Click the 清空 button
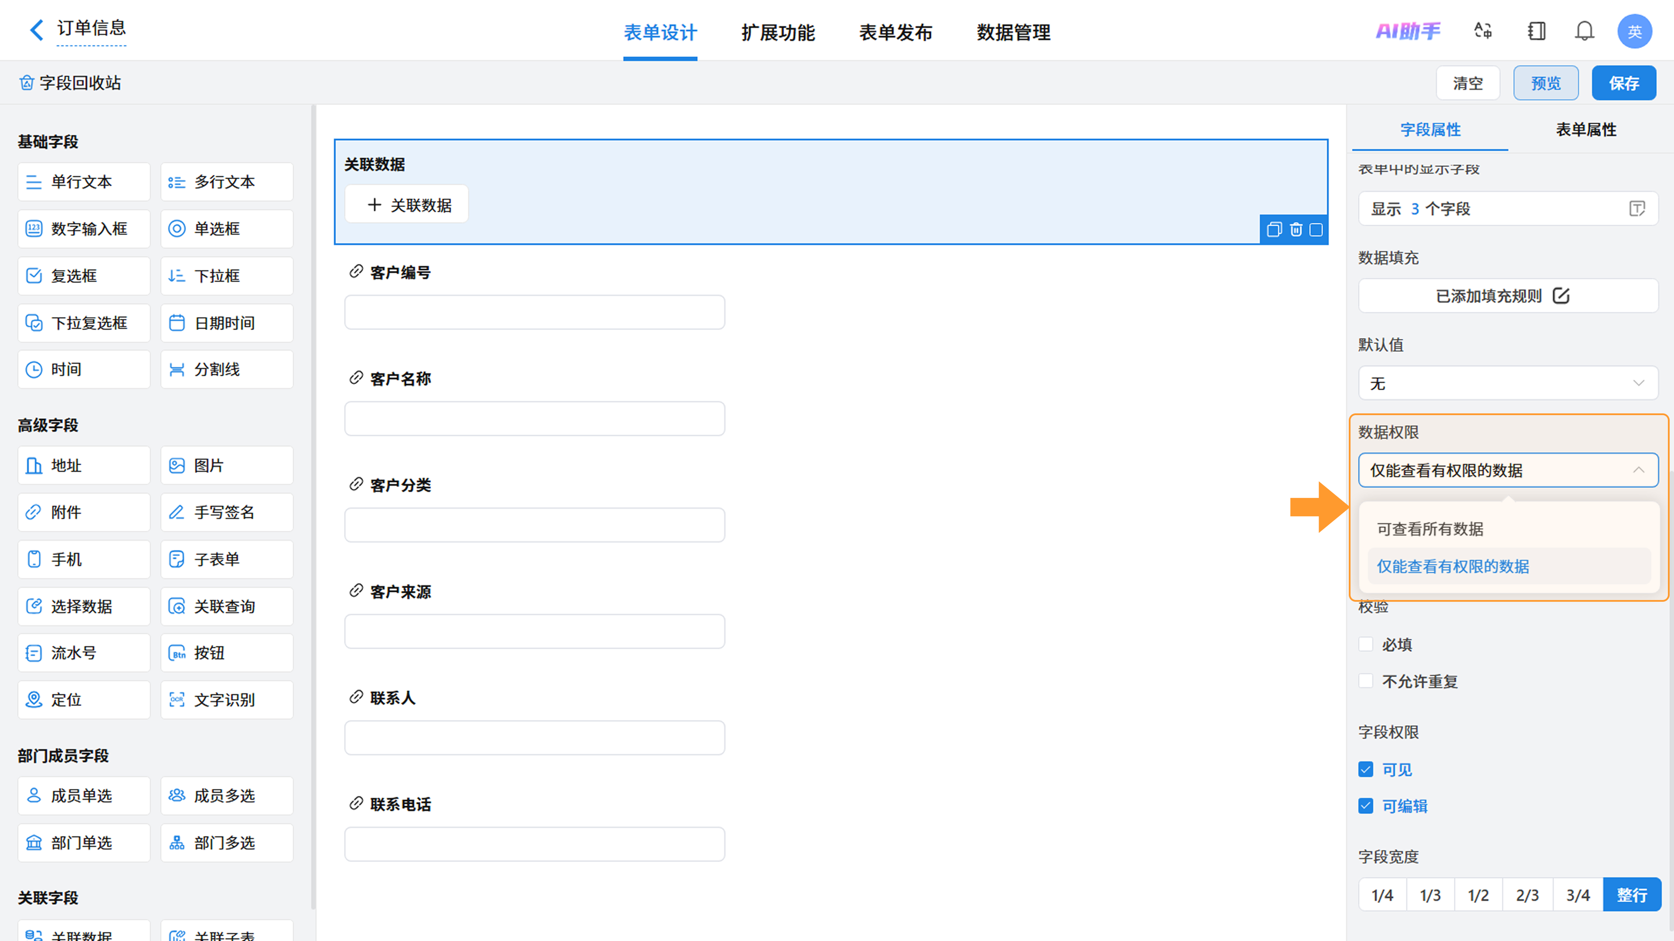Image resolution: width=1674 pixels, height=941 pixels. click(1468, 82)
